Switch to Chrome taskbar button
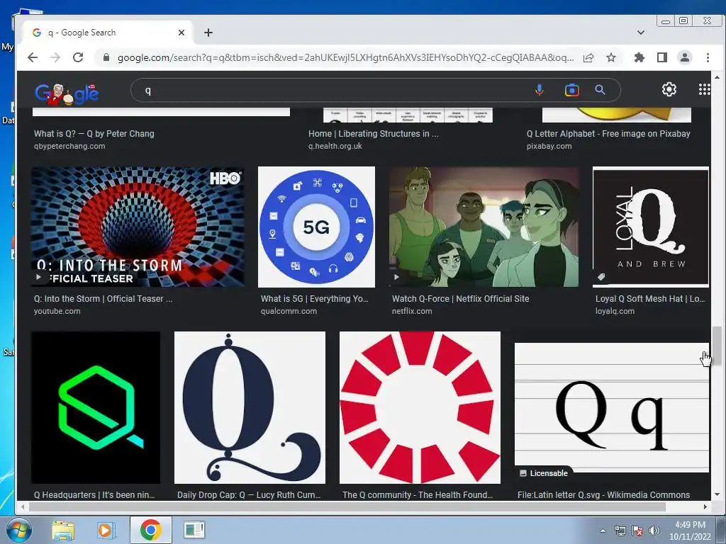Viewport: 726px width, 544px height. [x=150, y=530]
